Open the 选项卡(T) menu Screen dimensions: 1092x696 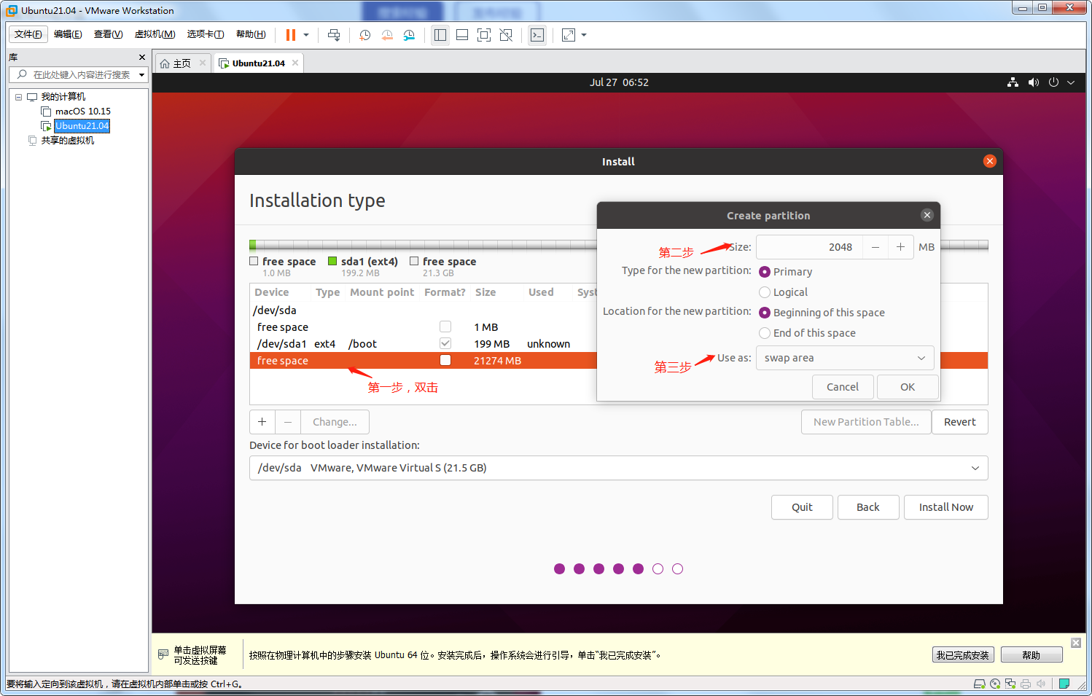206,34
